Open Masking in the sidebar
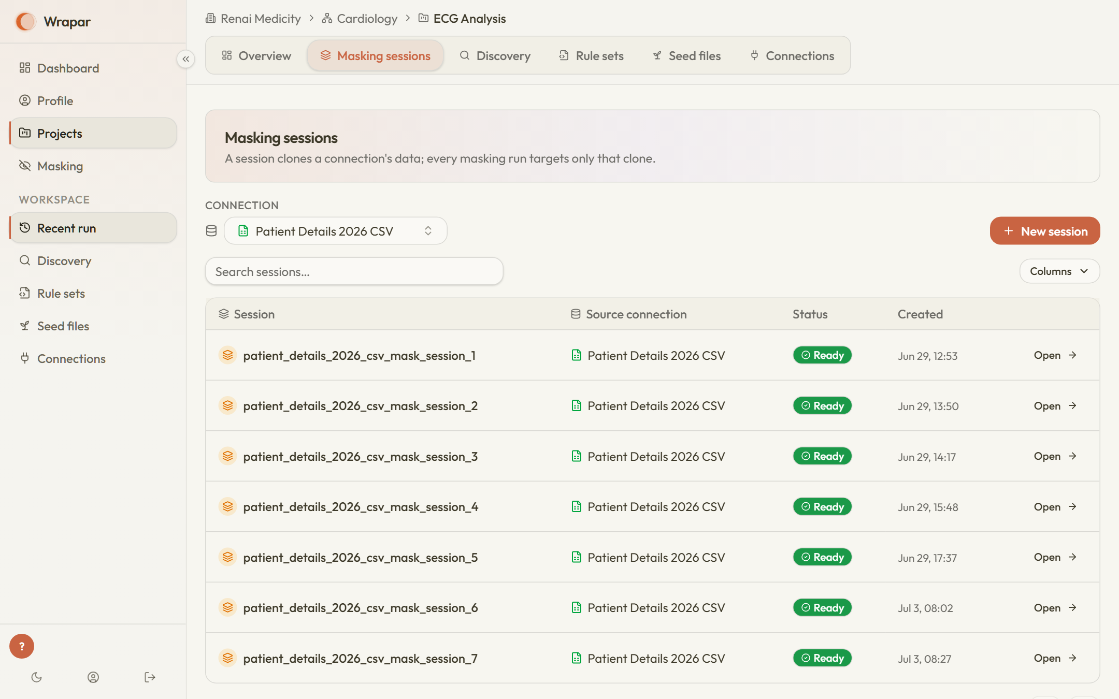Viewport: 1119px width, 699px height. 93,166
